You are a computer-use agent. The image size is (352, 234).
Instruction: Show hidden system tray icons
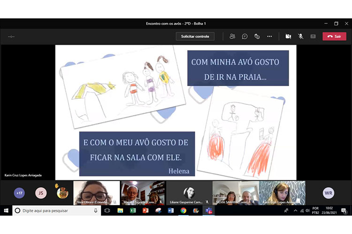coord(295,211)
